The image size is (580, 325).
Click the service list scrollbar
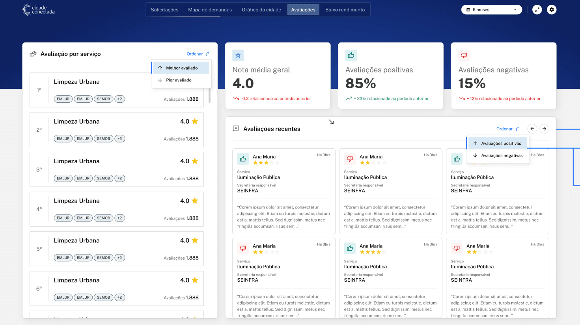click(209, 95)
